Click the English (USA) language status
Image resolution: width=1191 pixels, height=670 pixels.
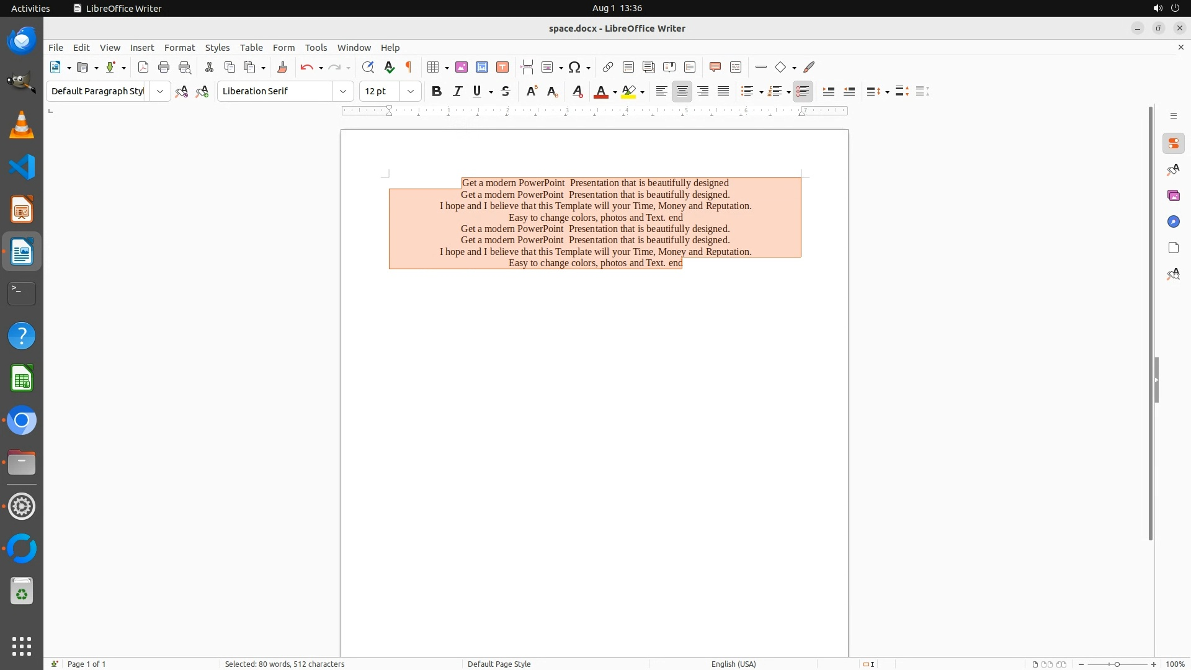click(x=733, y=664)
